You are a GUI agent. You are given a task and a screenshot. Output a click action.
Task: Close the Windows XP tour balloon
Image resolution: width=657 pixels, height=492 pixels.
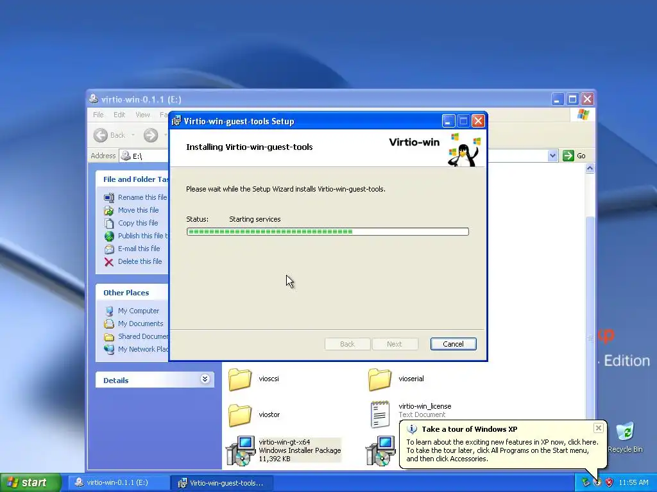pyautogui.click(x=599, y=427)
